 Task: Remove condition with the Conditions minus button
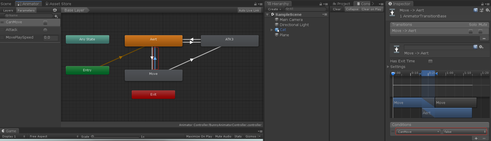tap(484, 138)
